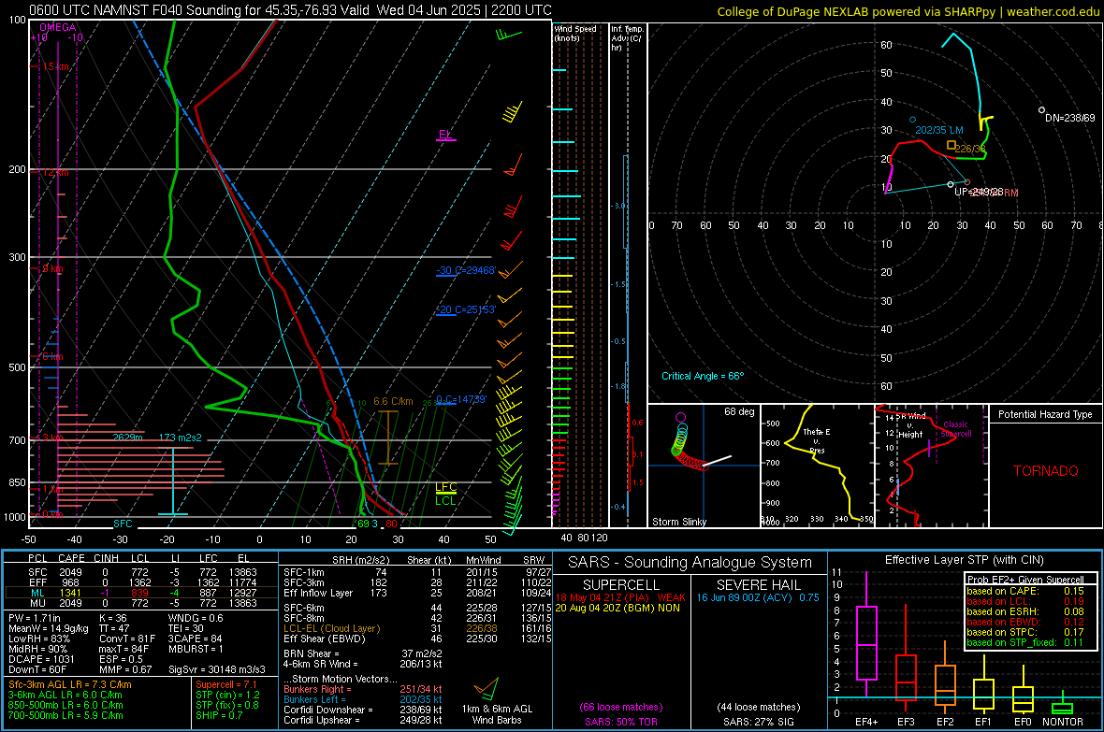Select the MU parcel row
This screenshot has height=732, width=1104.
141,602
